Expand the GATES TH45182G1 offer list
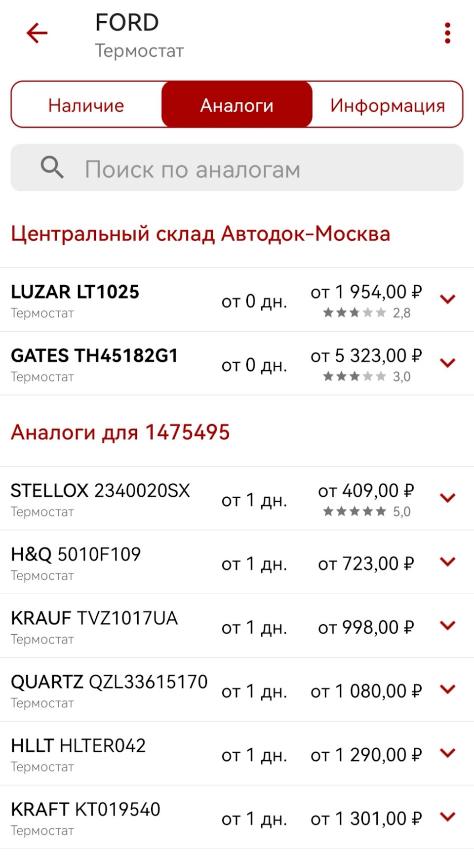The image size is (474, 864). [x=448, y=362]
